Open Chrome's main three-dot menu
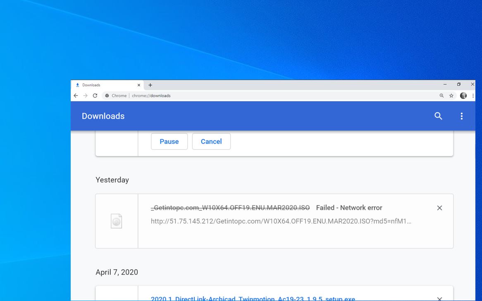Viewport: 482px width, 301px height. click(472, 95)
